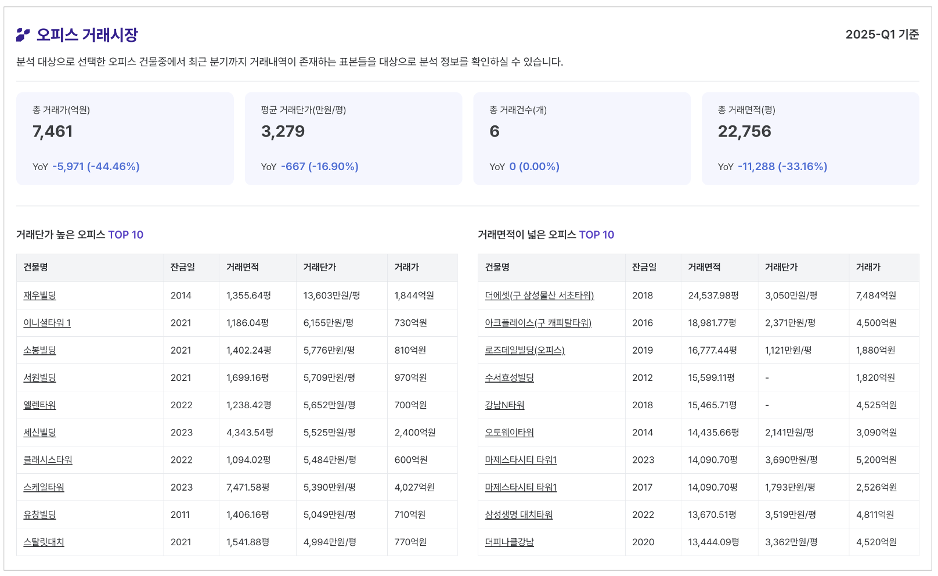938x576 pixels.
Task: Open the 로즈데일빌딩(오피스) link
Action: (x=525, y=350)
